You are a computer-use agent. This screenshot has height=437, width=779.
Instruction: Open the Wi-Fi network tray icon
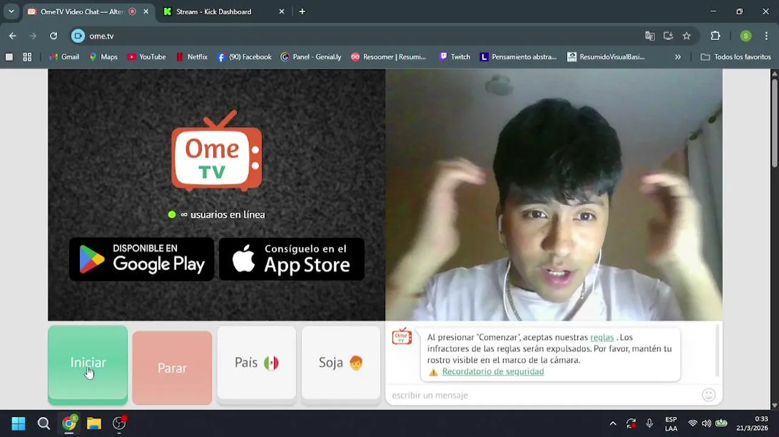coord(692,424)
